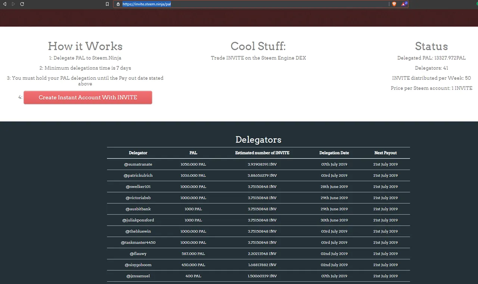Click delegator @swelker101
Viewport: 478px width, 284px height.
(138, 187)
